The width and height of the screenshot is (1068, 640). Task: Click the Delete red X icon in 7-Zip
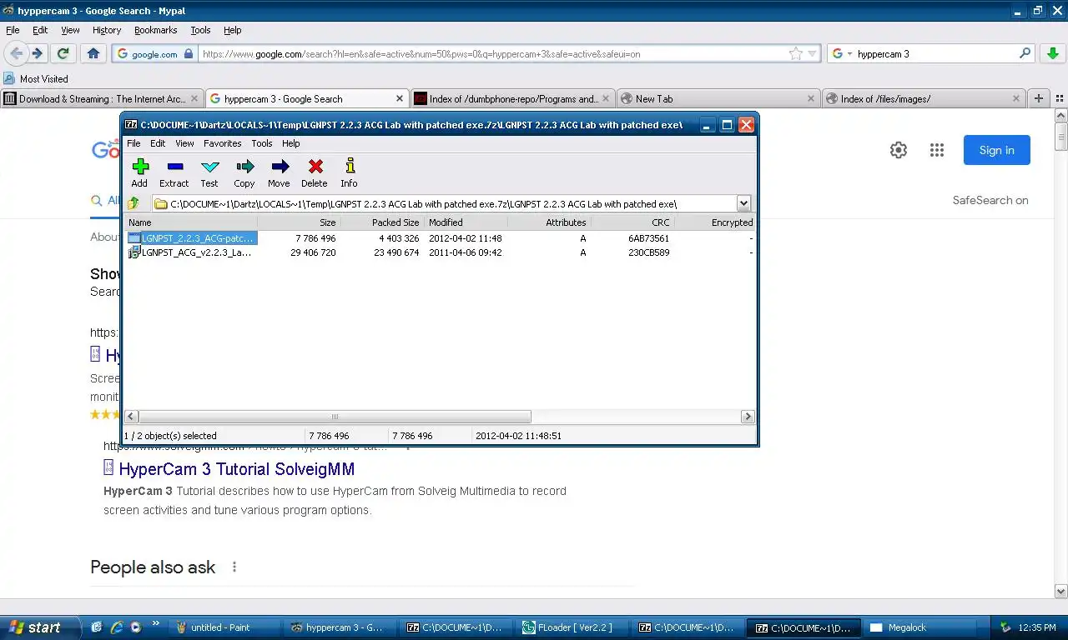[x=315, y=173]
